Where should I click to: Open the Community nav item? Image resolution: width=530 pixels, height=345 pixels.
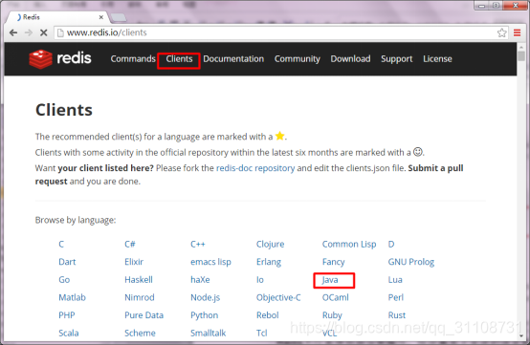point(298,59)
